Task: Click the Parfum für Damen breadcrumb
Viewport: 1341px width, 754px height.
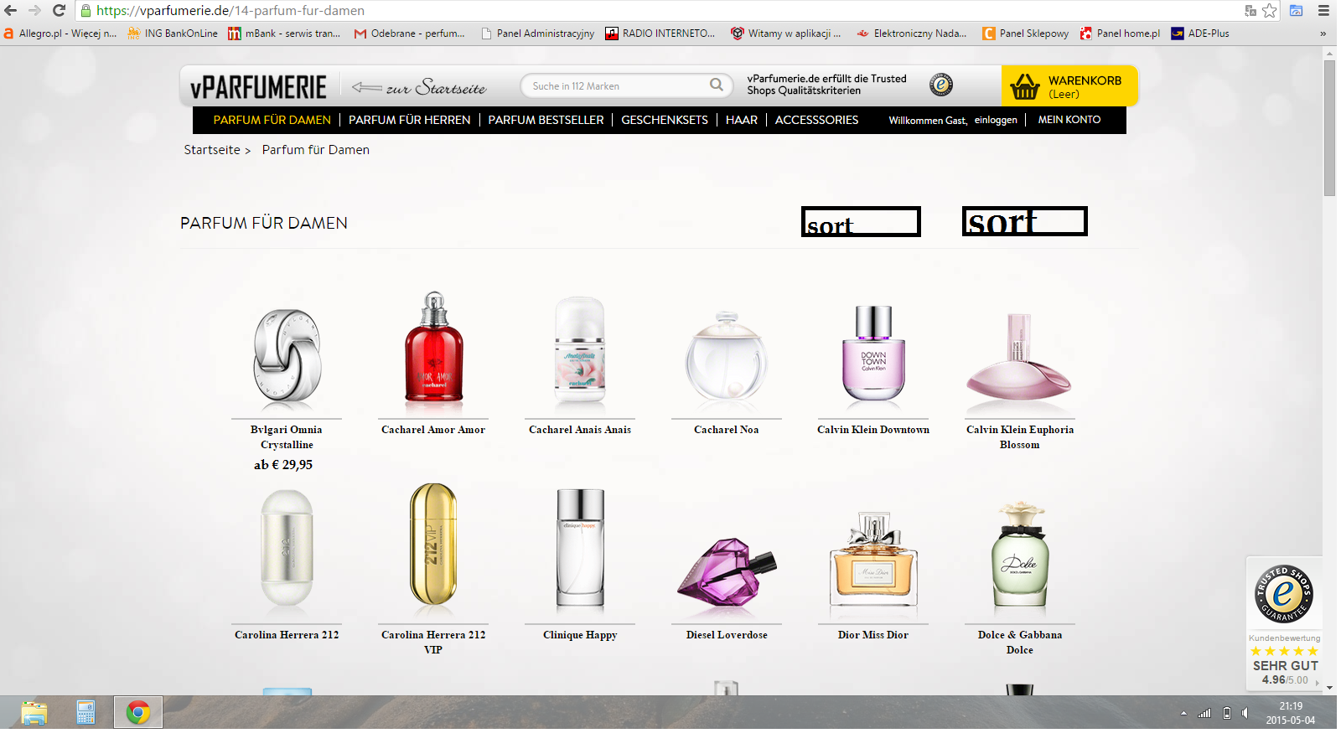Action: point(316,150)
